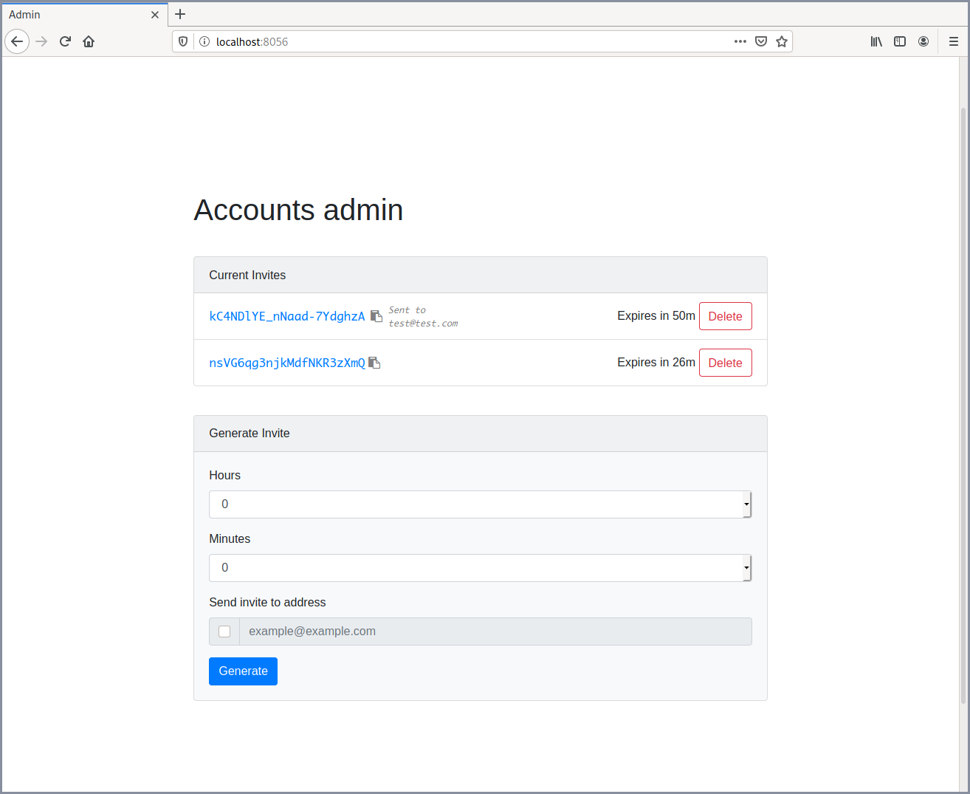The height and width of the screenshot is (794, 970).
Task: Open the Hours dropdown
Action: coord(481,504)
